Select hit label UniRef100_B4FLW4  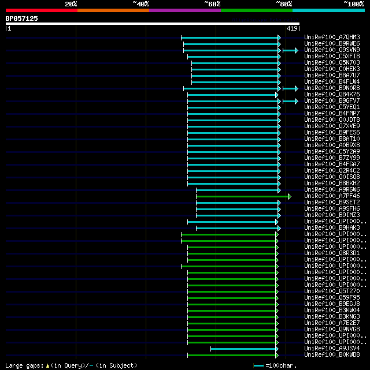(x=332, y=82)
